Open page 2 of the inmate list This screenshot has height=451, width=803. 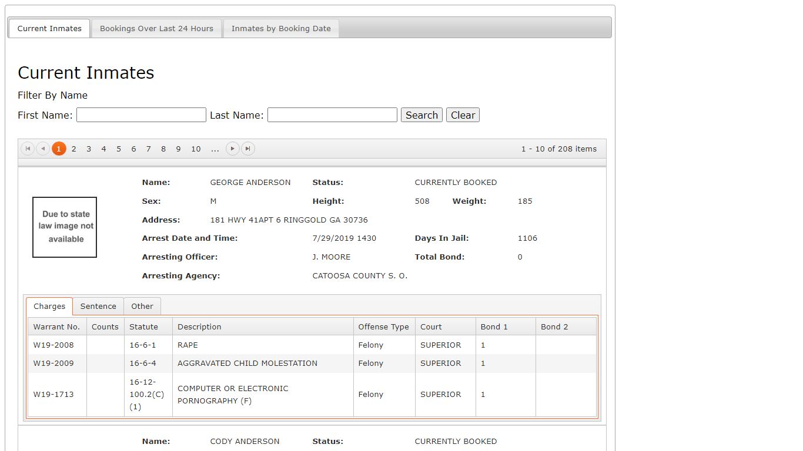click(74, 149)
